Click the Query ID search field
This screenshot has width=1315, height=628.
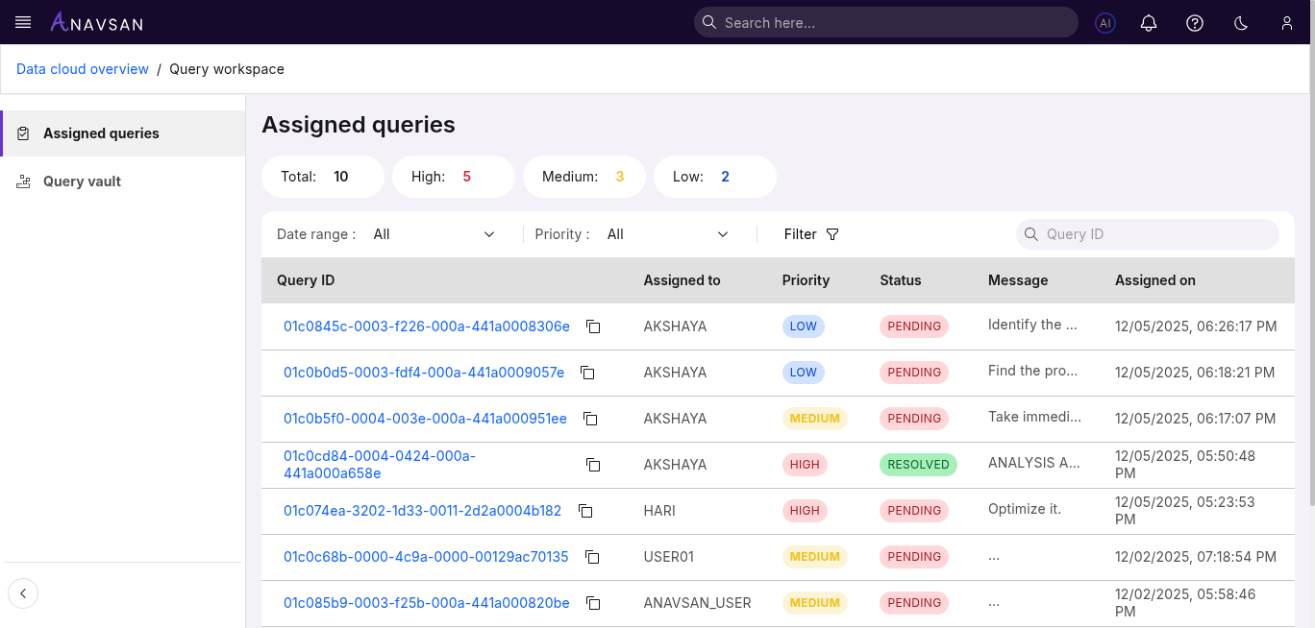(1147, 234)
